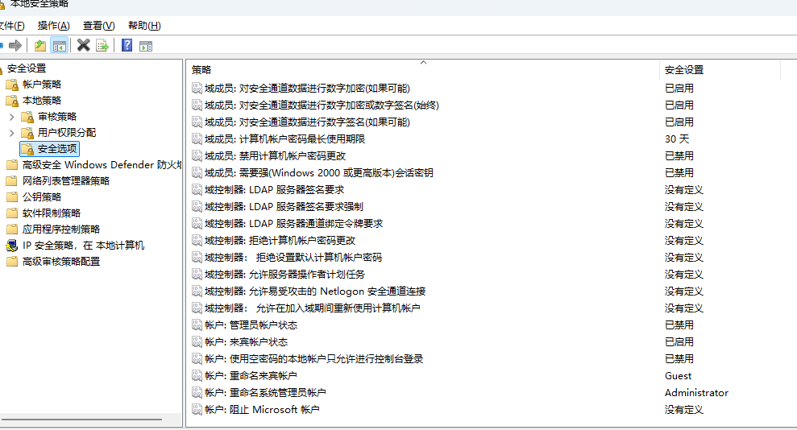Select 域控制器: LDAP 服务器签名要求 policy
The image size is (797, 430).
tap(275, 190)
